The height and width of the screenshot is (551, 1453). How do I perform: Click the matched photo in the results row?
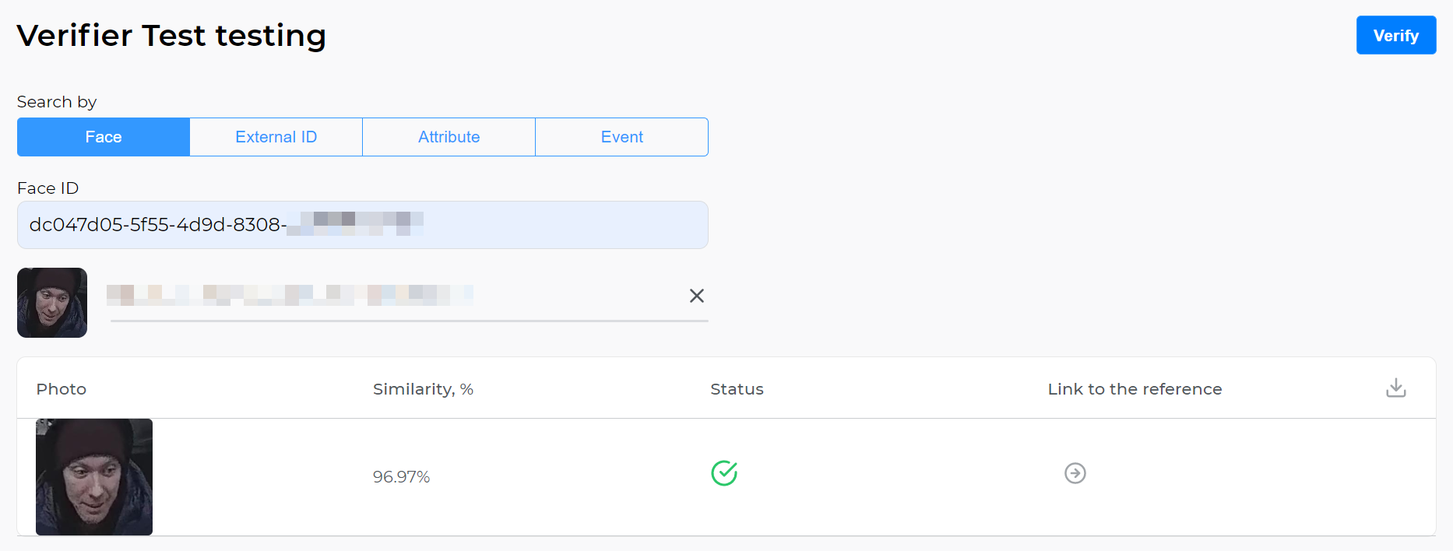(93, 476)
